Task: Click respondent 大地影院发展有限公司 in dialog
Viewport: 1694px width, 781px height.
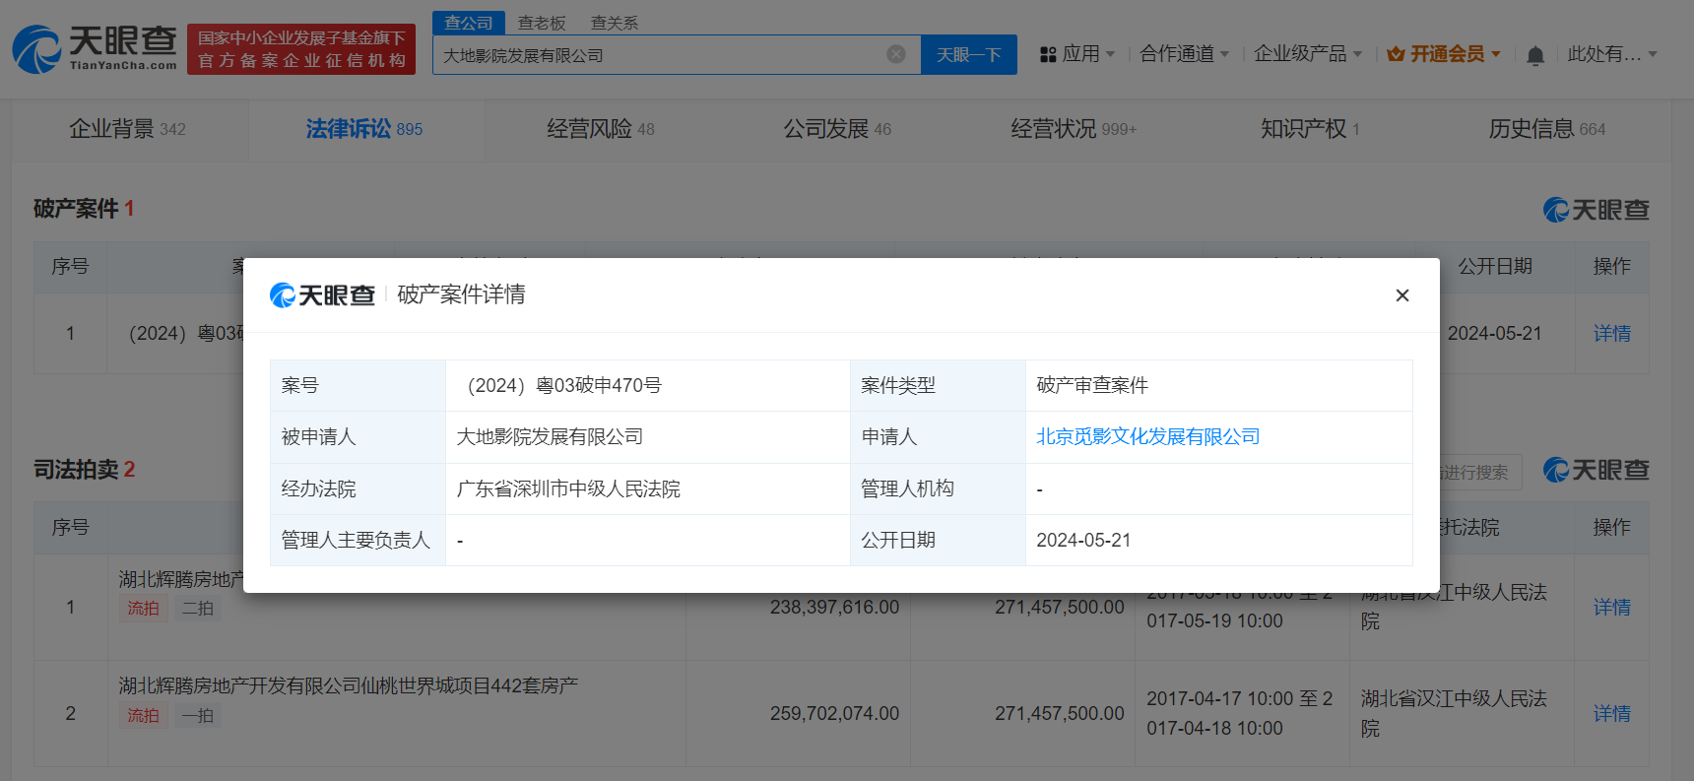Action: point(550,436)
